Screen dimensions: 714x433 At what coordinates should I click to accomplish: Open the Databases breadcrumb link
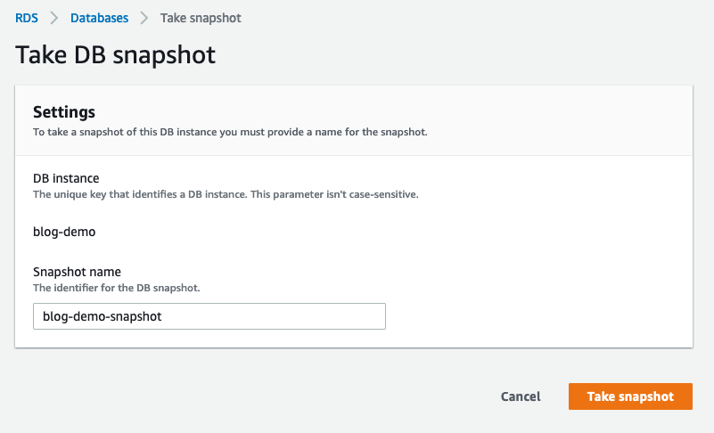[x=98, y=18]
